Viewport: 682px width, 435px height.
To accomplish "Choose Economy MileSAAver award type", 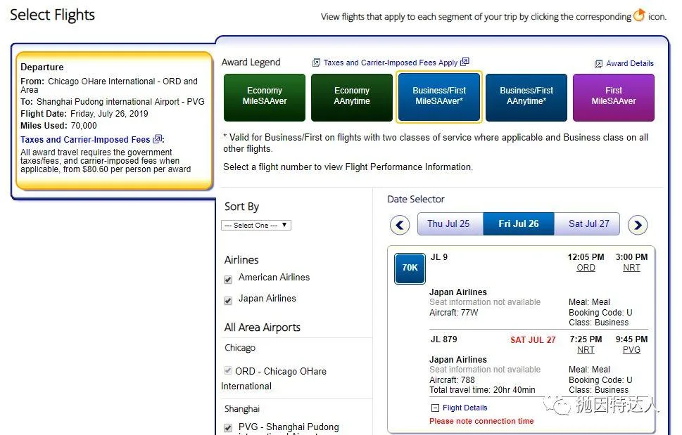I will [x=265, y=97].
